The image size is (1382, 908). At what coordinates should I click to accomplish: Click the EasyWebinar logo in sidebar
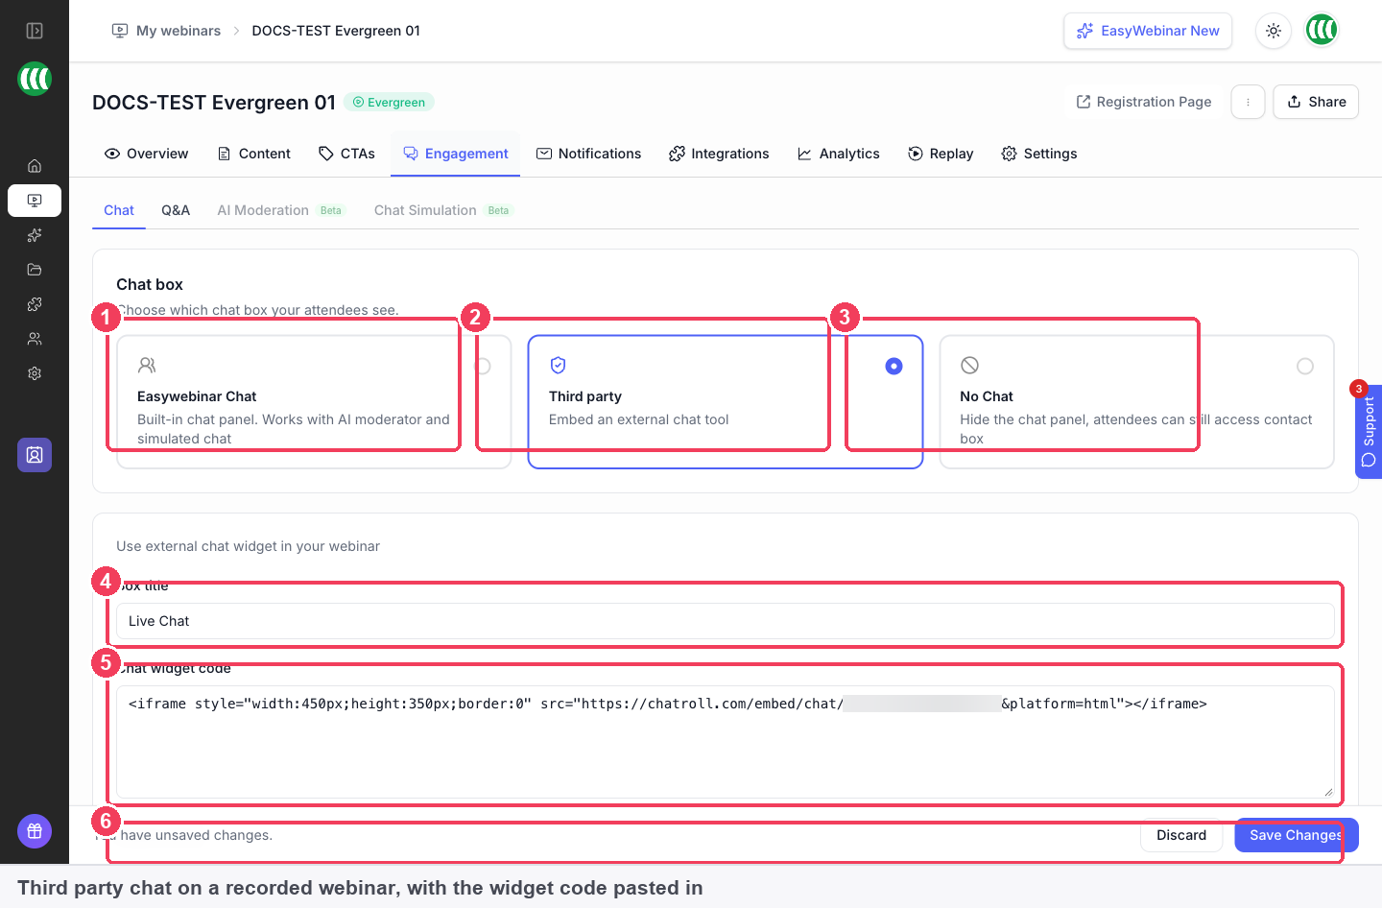35,79
